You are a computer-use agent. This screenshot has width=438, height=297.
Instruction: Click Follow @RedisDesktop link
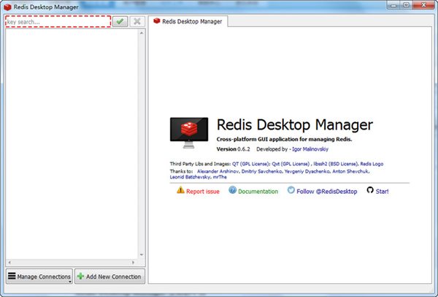[327, 192]
